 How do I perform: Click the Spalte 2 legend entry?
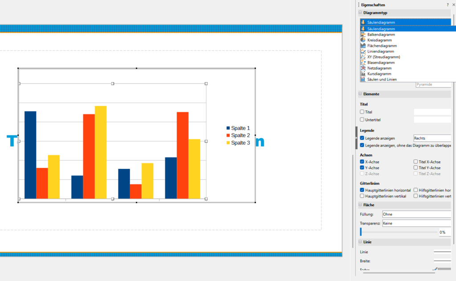(x=240, y=135)
